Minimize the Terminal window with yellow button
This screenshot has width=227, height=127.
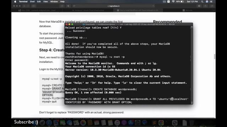(70, 24)
